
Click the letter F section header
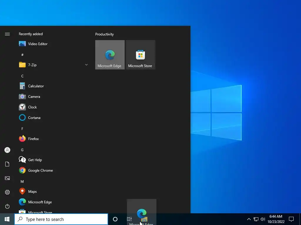(x=22, y=129)
